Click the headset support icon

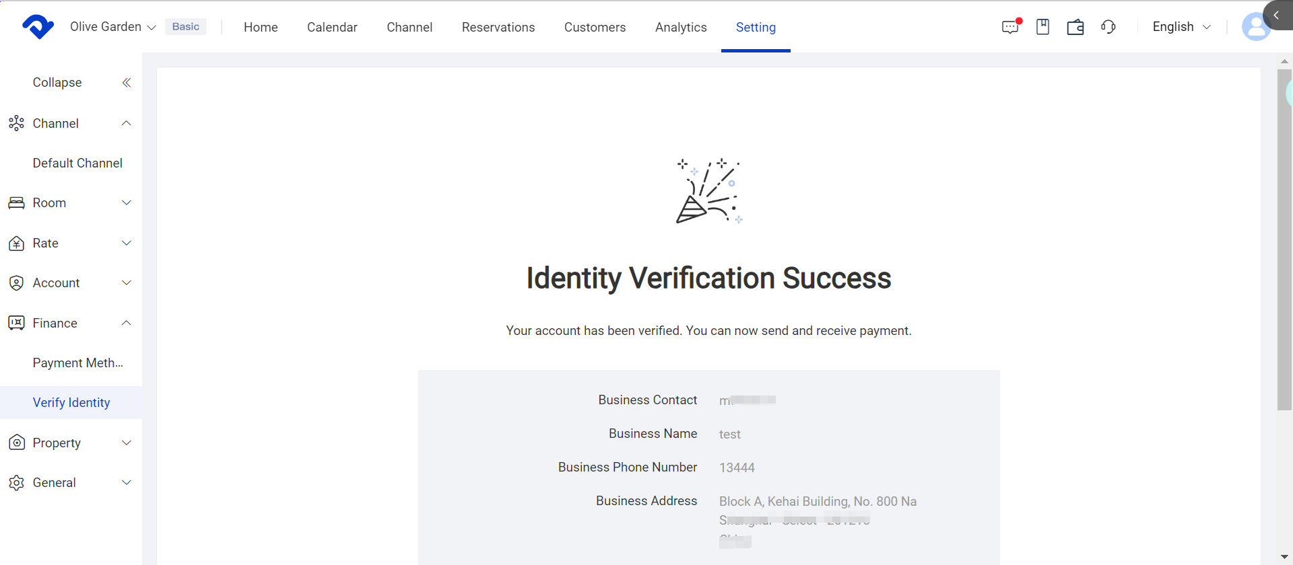(1108, 27)
